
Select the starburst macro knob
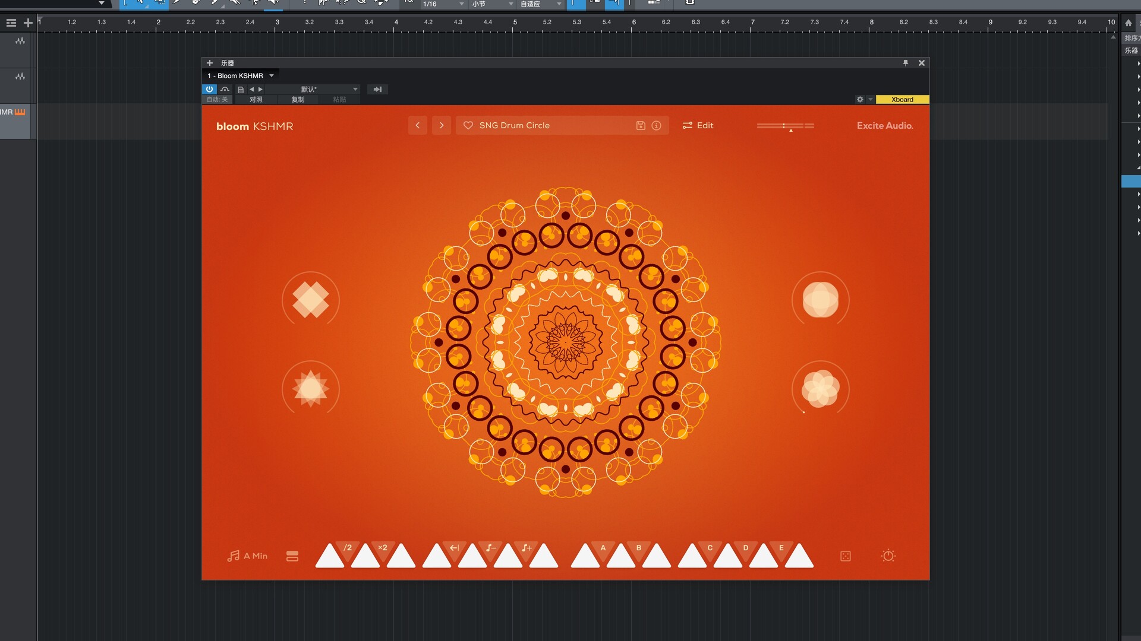coord(311,388)
